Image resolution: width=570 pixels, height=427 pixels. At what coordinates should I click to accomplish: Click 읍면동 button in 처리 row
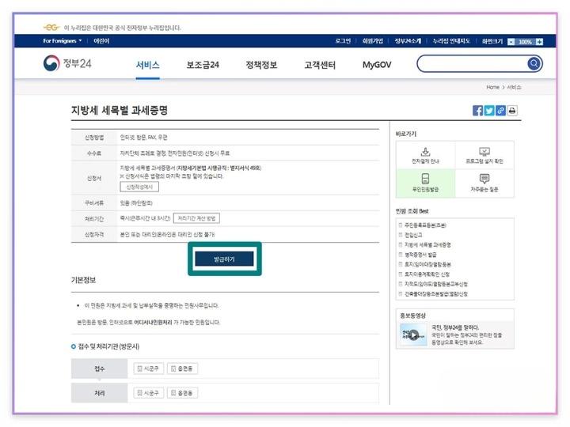click(182, 393)
